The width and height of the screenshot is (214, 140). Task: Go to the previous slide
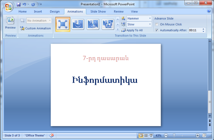[210, 121]
